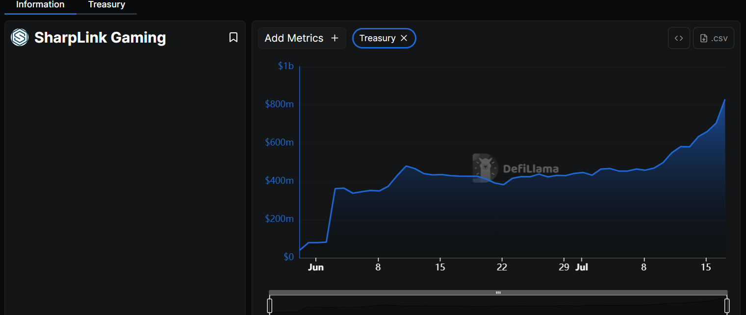The width and height of the screenshot is (746, 315).
Task: Click the 22 date label
Action: pos(502,267)
